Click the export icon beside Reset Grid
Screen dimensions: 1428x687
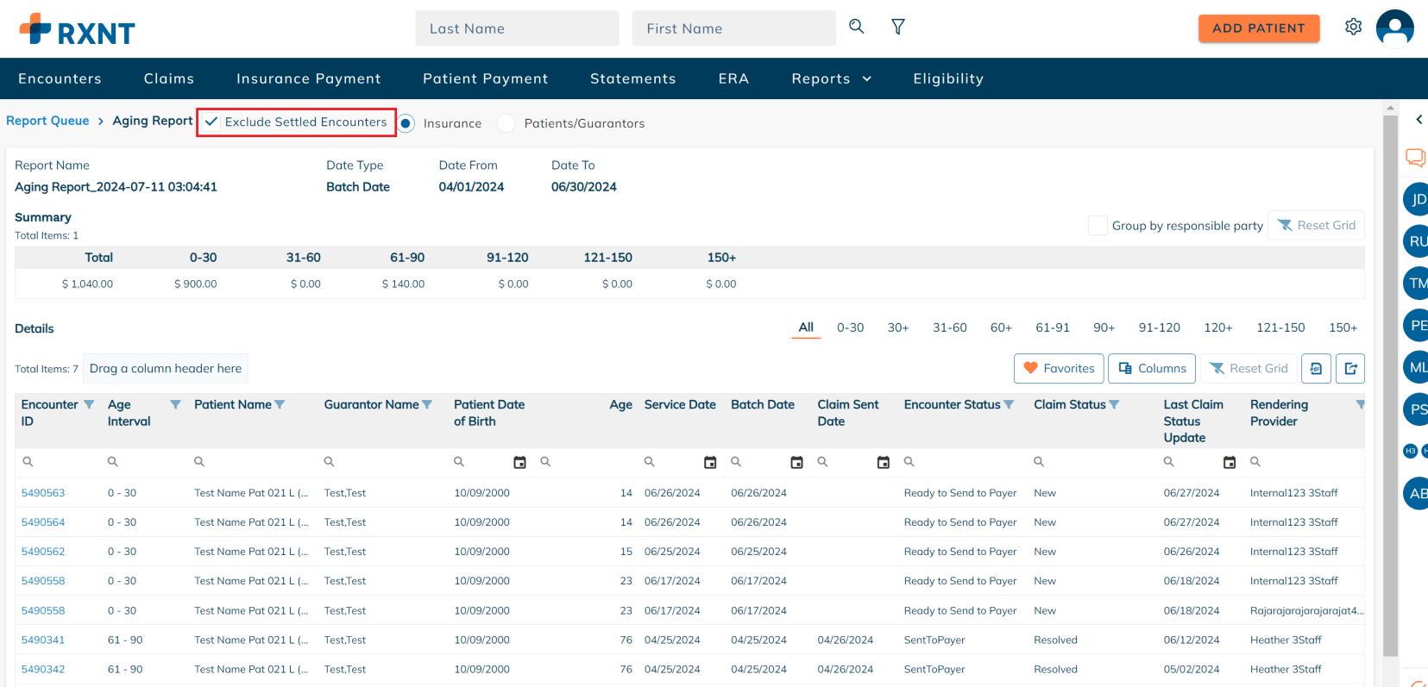click(x=1350, y=368)
